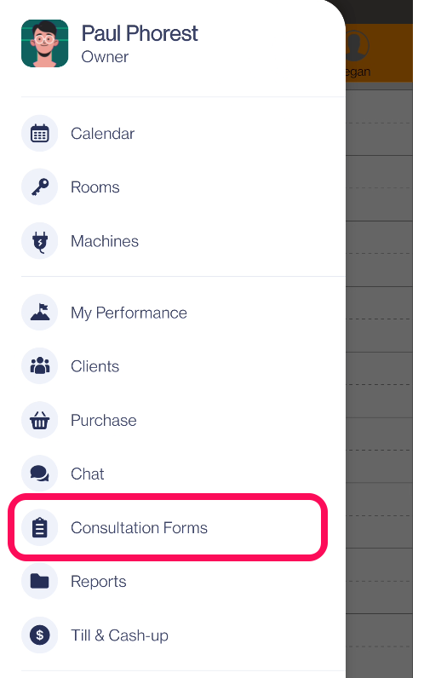Viewport: 424px width, 678px height.
Task: Open the Reports folder icon
Action: [x=39, y=581]
